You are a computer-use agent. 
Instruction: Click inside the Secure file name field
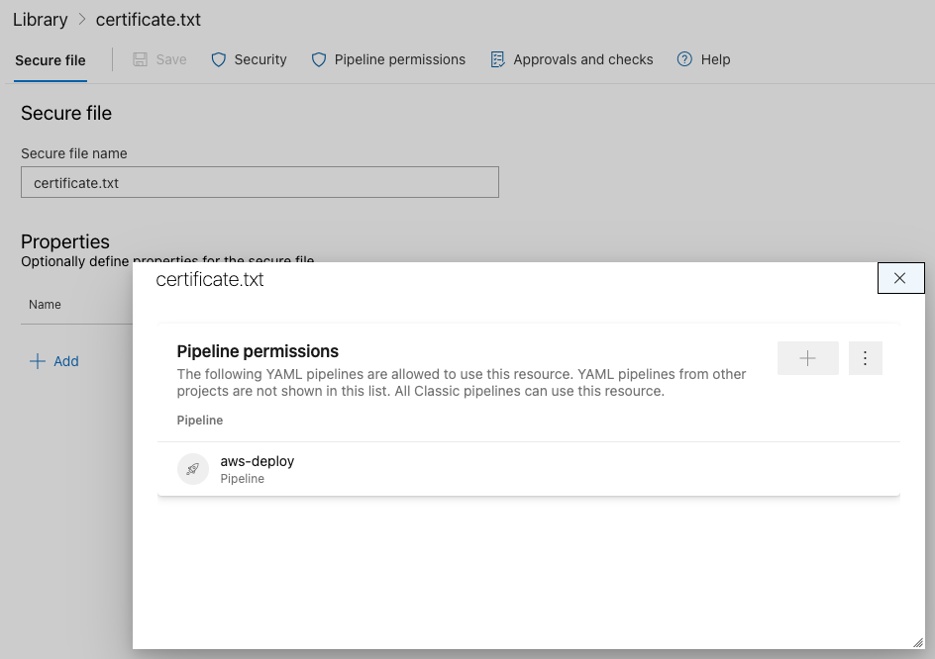coord(260,182)
